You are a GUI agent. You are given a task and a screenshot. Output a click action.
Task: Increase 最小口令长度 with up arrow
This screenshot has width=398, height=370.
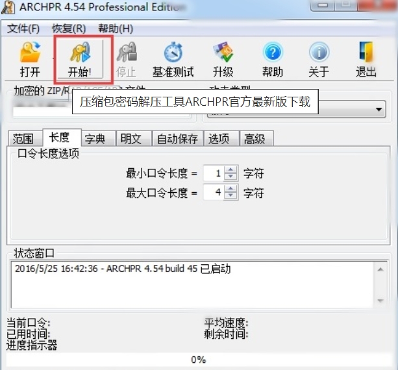230,170
